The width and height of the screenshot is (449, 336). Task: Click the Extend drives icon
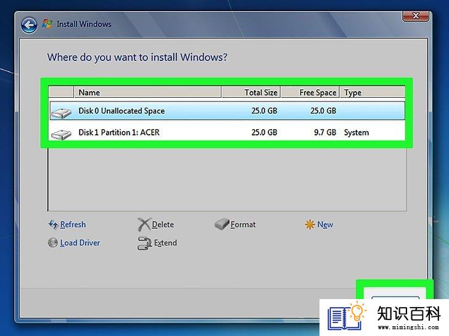(x=144, y=243)
